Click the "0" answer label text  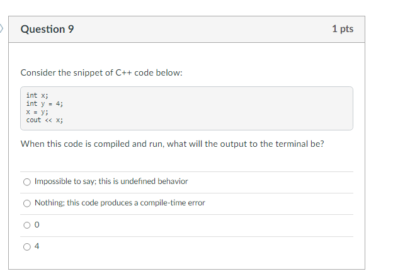click(37, 224)
